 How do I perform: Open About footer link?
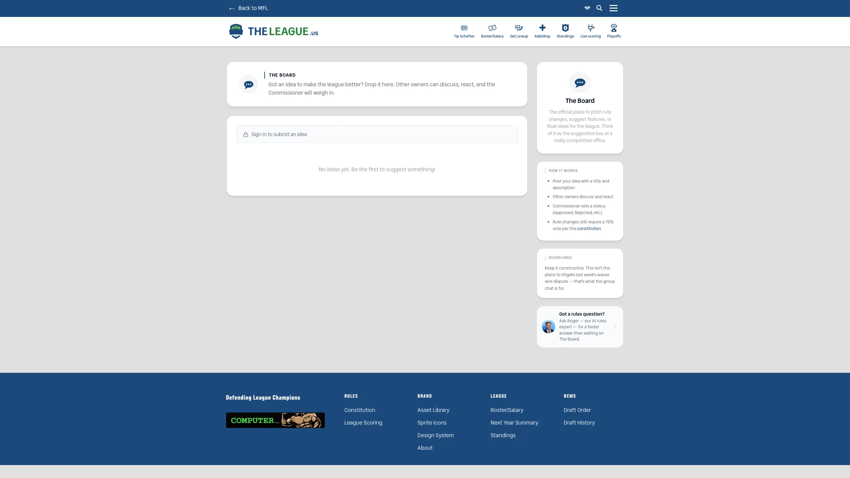(x=425, y=448)
